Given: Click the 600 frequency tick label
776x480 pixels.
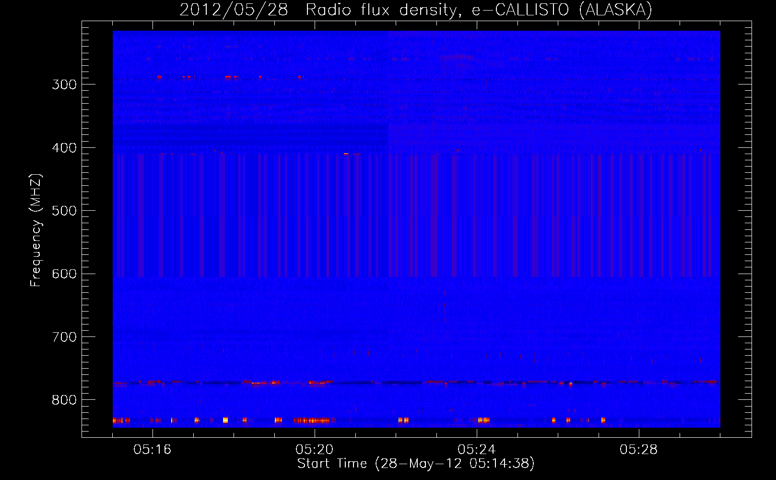Looking at the screenshot, I should 64,274.
